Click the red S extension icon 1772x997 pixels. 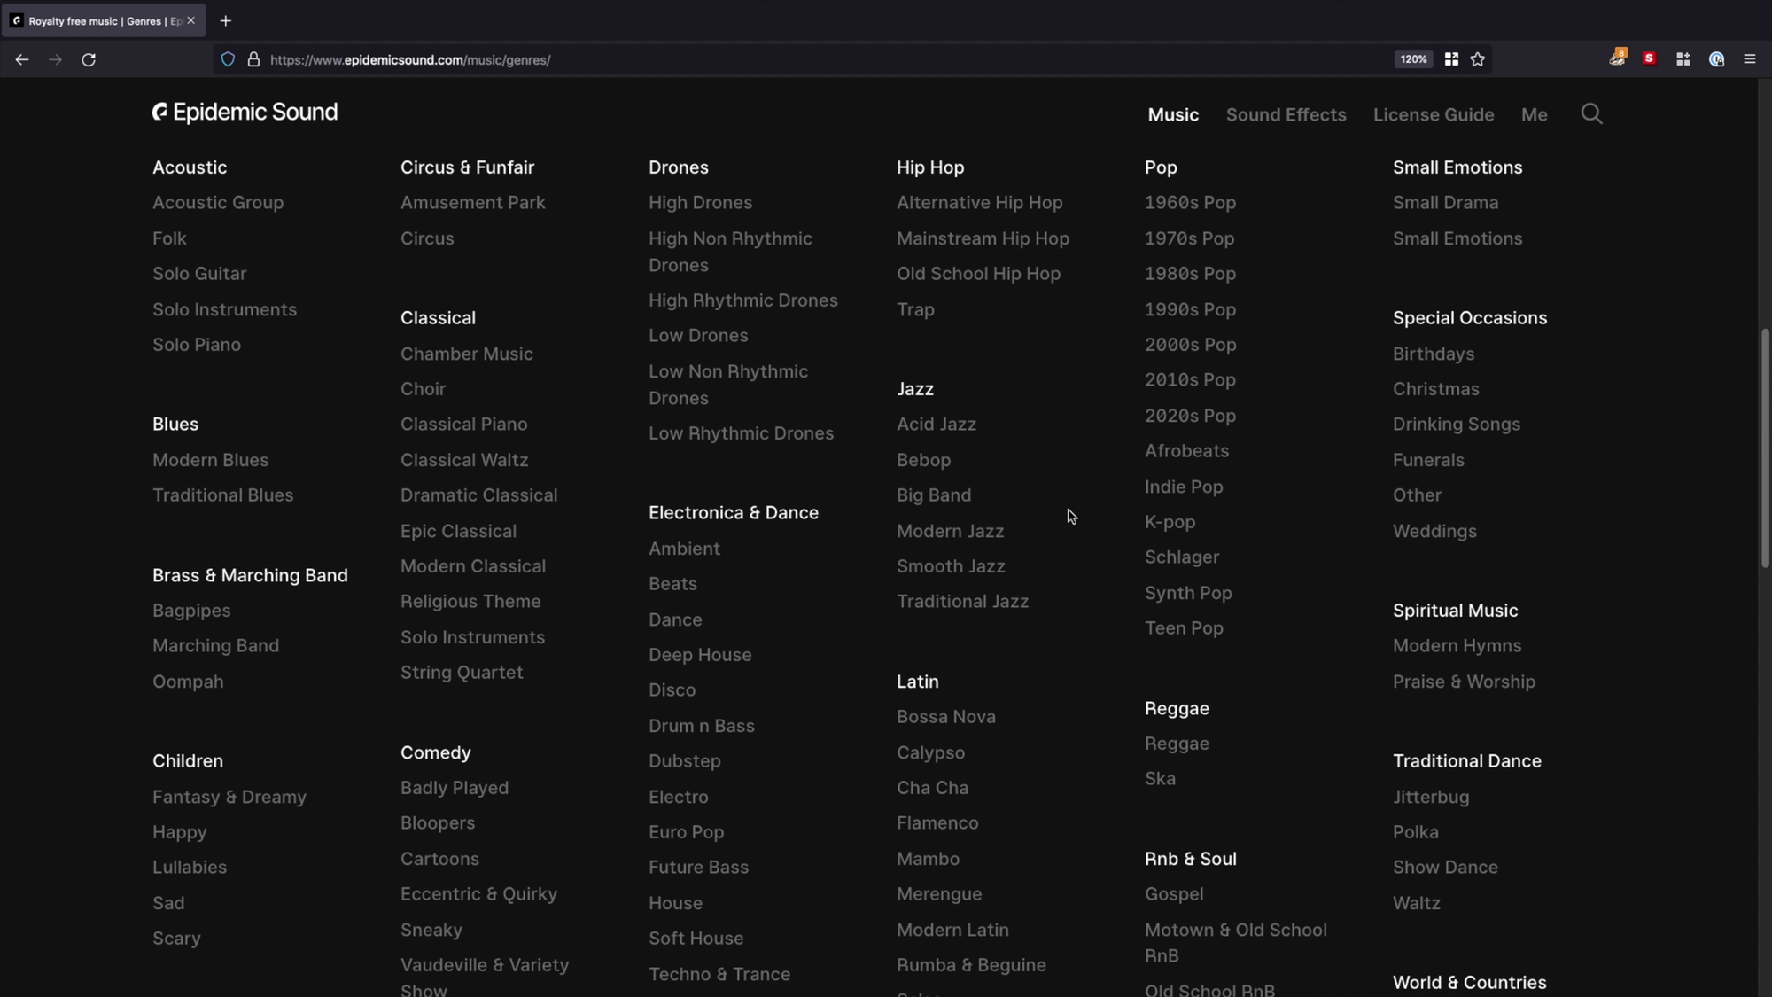[1650, 59]
